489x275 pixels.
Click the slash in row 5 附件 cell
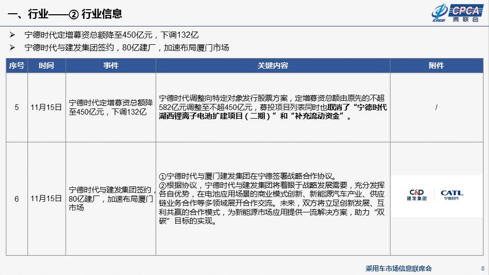pyautogui.click(x=437, y=107)
